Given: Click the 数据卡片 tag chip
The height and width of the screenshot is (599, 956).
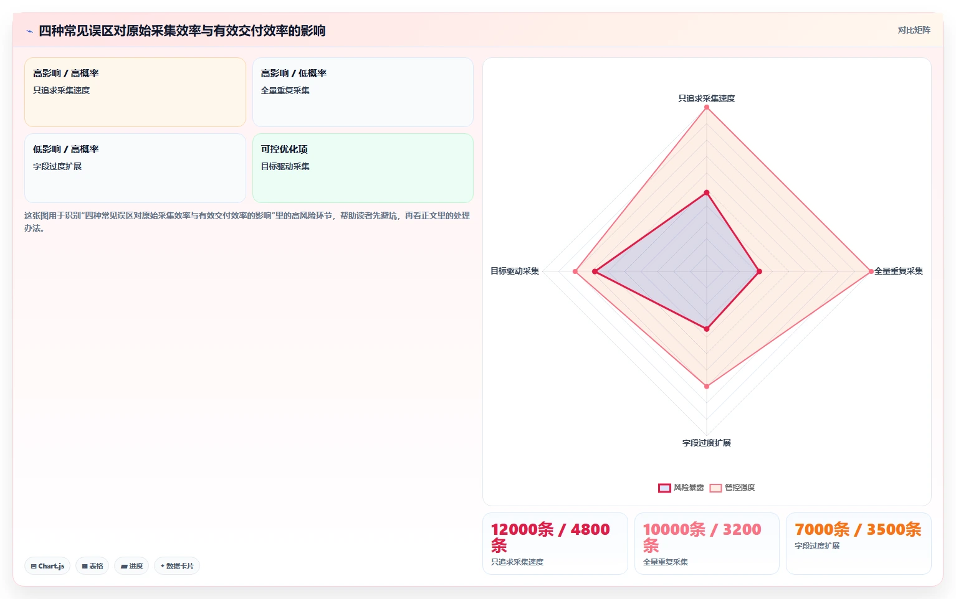Looking at the screenshot, I should tap(177, 566).
